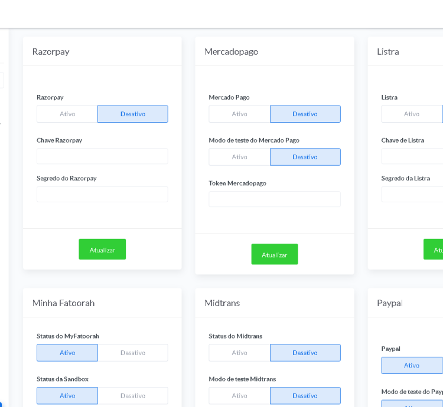Focus the Segredo do Razorpay field
The width and height of the screenshot is (443, 407).
102,195
